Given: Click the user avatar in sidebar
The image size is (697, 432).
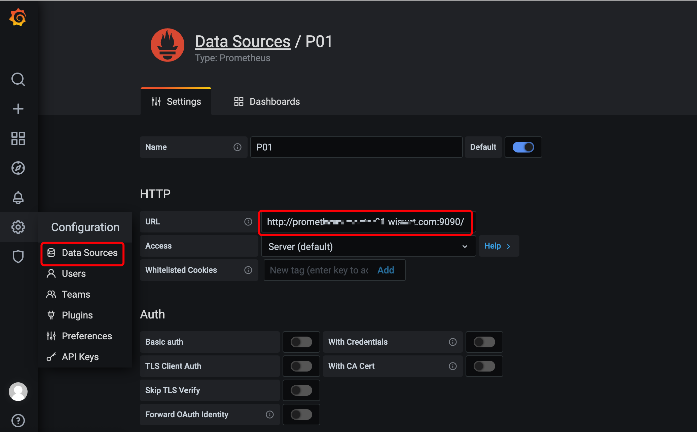Looking at the screenshot, I should point(18,392).
